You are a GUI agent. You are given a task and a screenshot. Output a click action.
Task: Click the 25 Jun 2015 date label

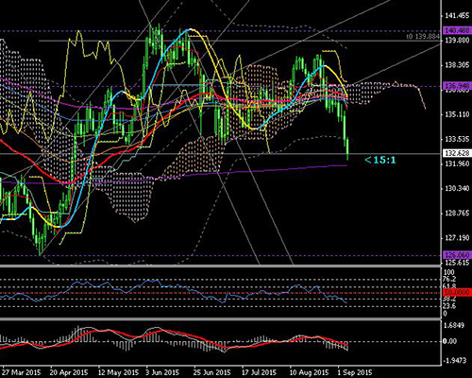tap(212, 372)
